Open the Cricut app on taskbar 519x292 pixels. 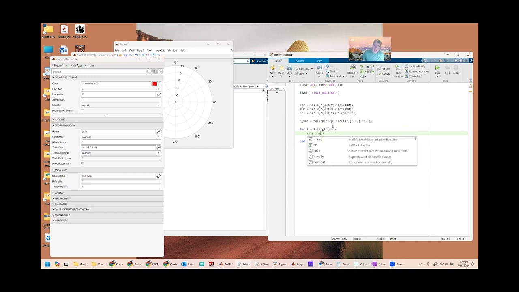(x=360, y=264)
